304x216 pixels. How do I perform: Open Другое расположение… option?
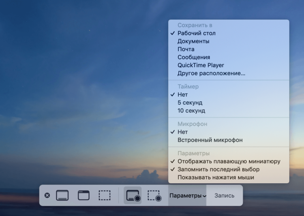[229, 73]
